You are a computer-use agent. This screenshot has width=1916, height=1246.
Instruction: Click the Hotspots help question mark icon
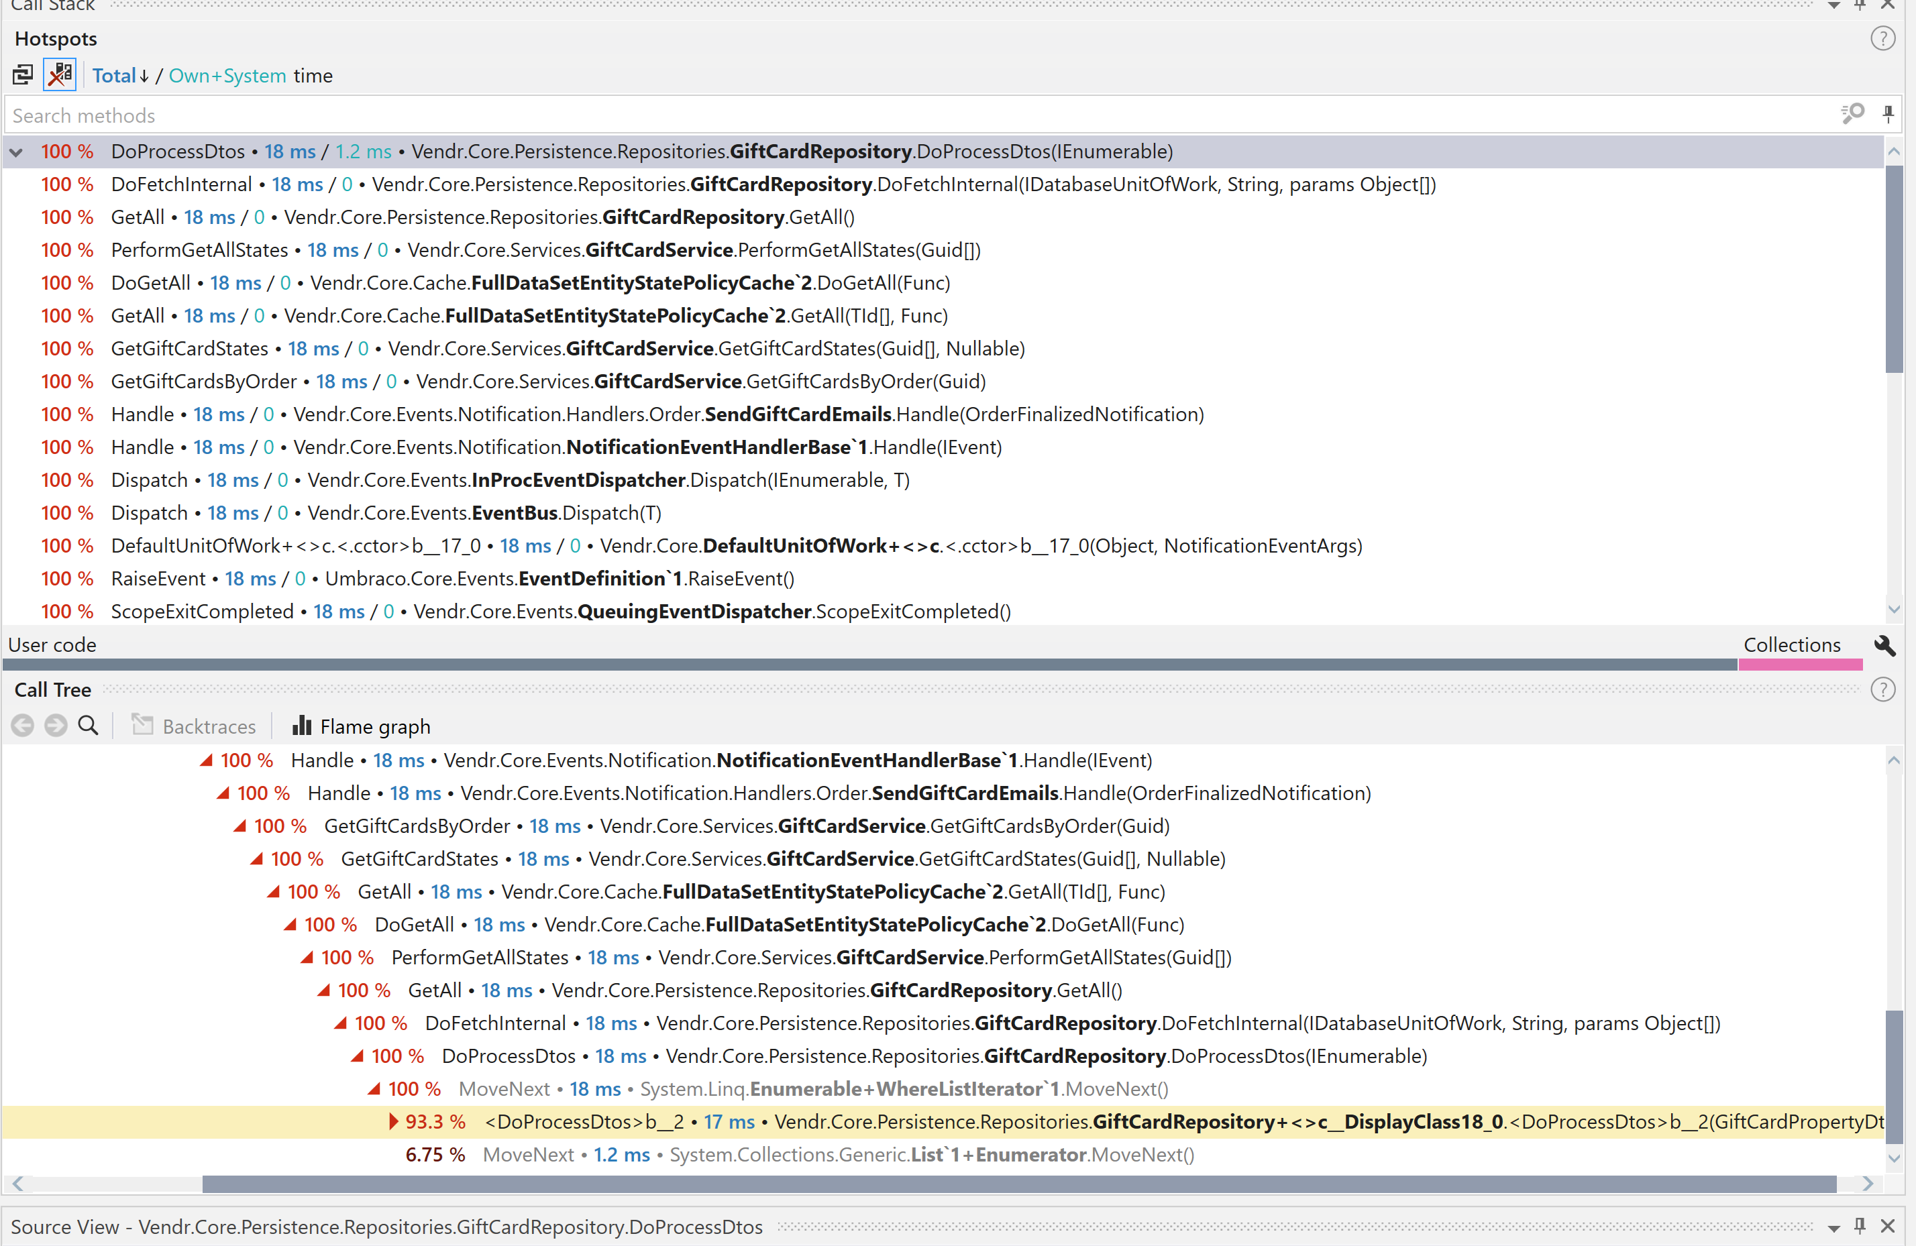[x=1882, y=38]
